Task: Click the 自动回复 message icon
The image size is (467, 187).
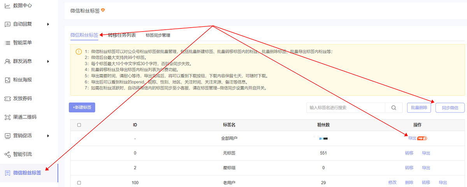Action: click(x=7, y=24)
